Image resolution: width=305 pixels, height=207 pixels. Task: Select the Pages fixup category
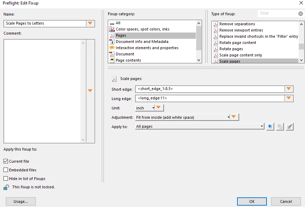click(x=152, y=35)
